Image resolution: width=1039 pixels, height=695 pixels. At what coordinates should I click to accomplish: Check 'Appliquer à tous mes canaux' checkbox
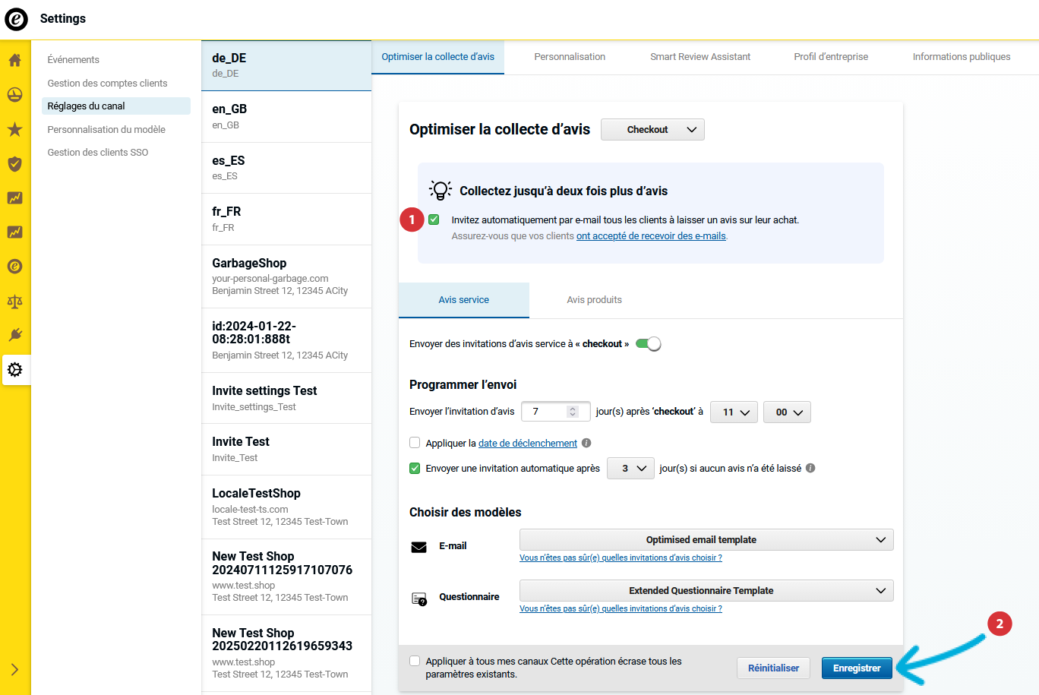[x=415, y=661]
